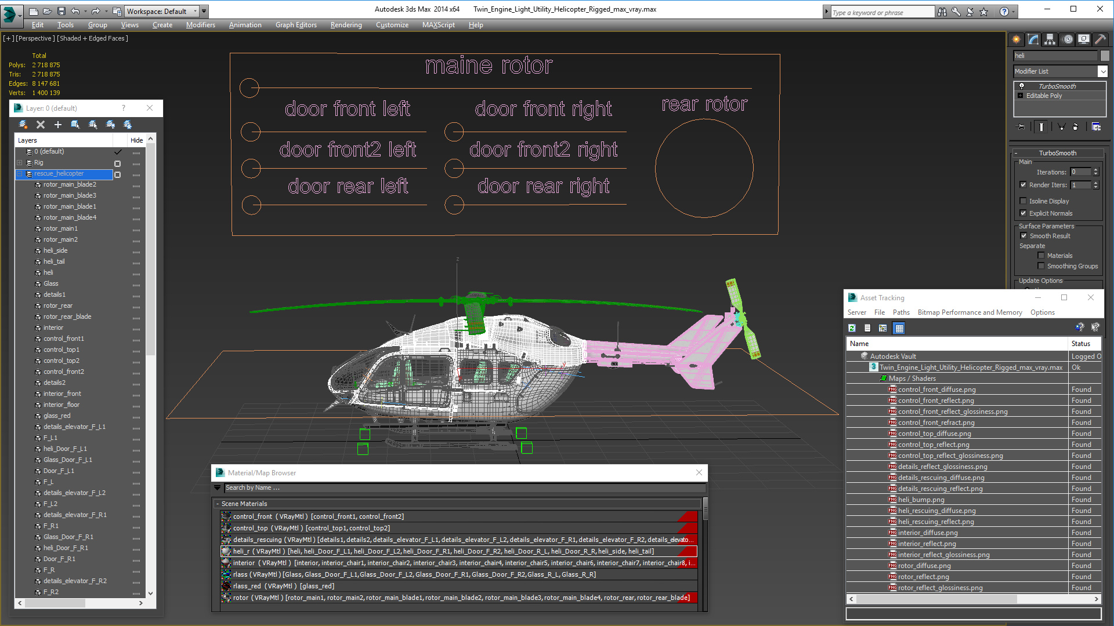The width and height of the screenshot is (1114, 626).
Task: Toggle TurboSmooth lightbulb in modifier stack
Action: (1022, 86)
